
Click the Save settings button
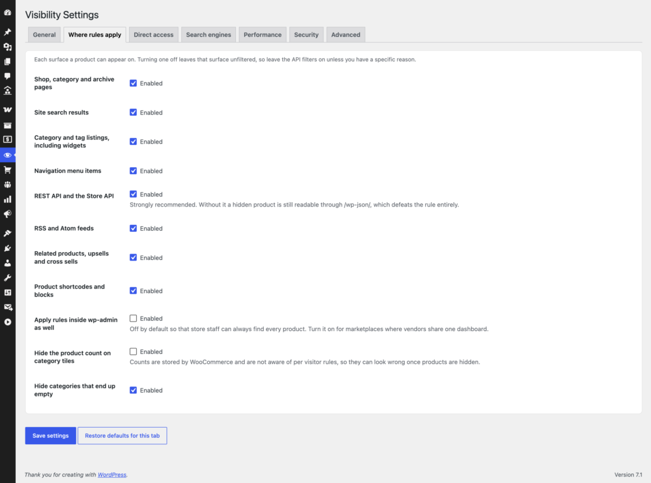(51, 436)
